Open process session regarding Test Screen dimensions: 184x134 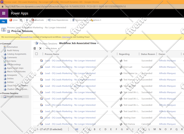70,60
